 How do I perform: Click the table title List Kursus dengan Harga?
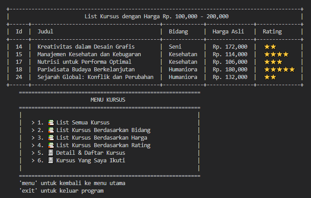tap(156, 16)
